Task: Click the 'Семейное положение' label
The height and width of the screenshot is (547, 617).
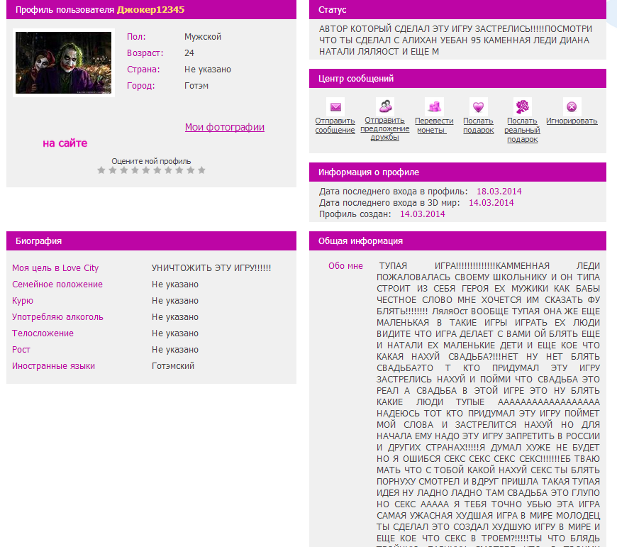Action: pyautogui.click(x=57, y=284)
